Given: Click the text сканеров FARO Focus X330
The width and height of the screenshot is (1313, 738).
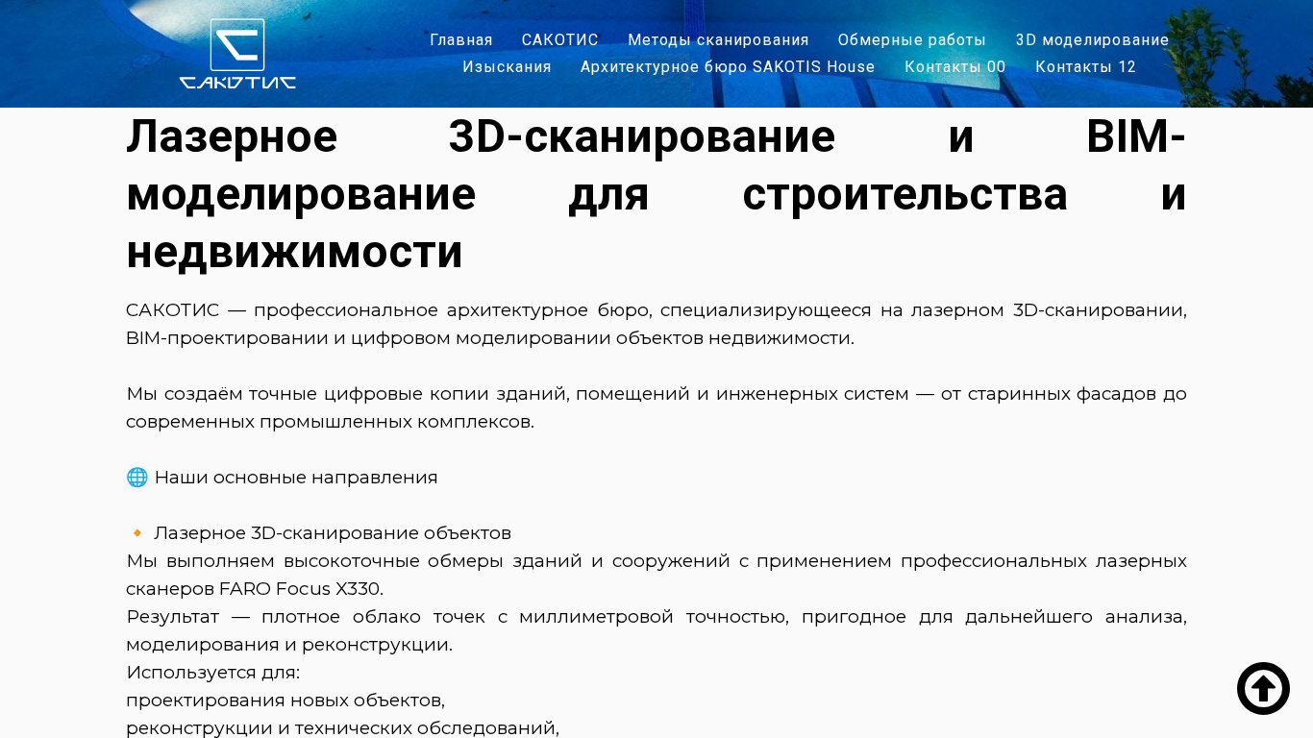Looking at the screenshot, I should [x=255, y=589].
